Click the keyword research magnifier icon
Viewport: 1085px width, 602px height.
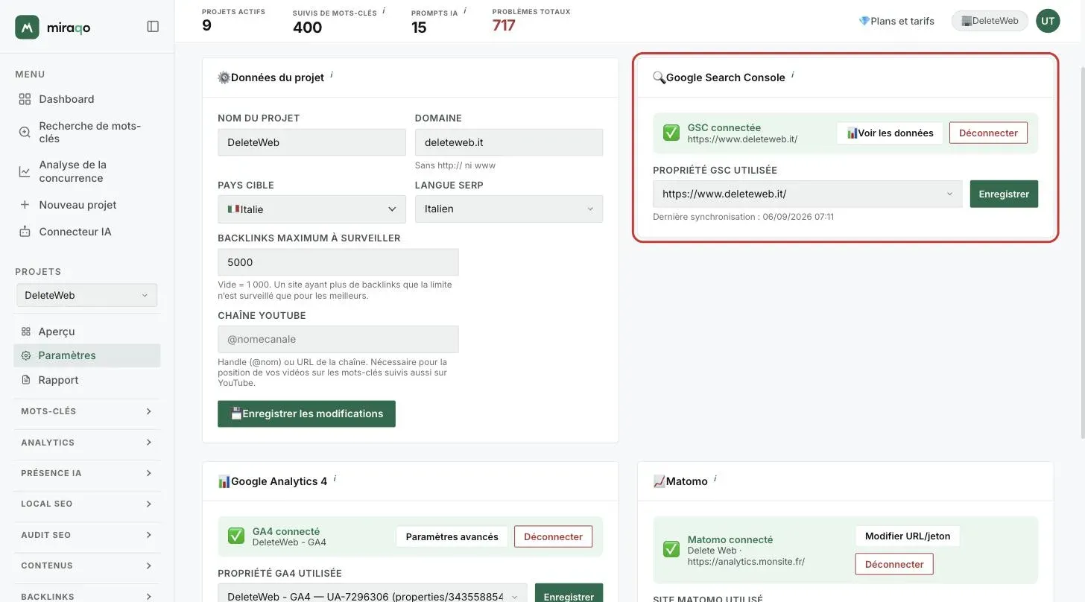click(25, 132)
